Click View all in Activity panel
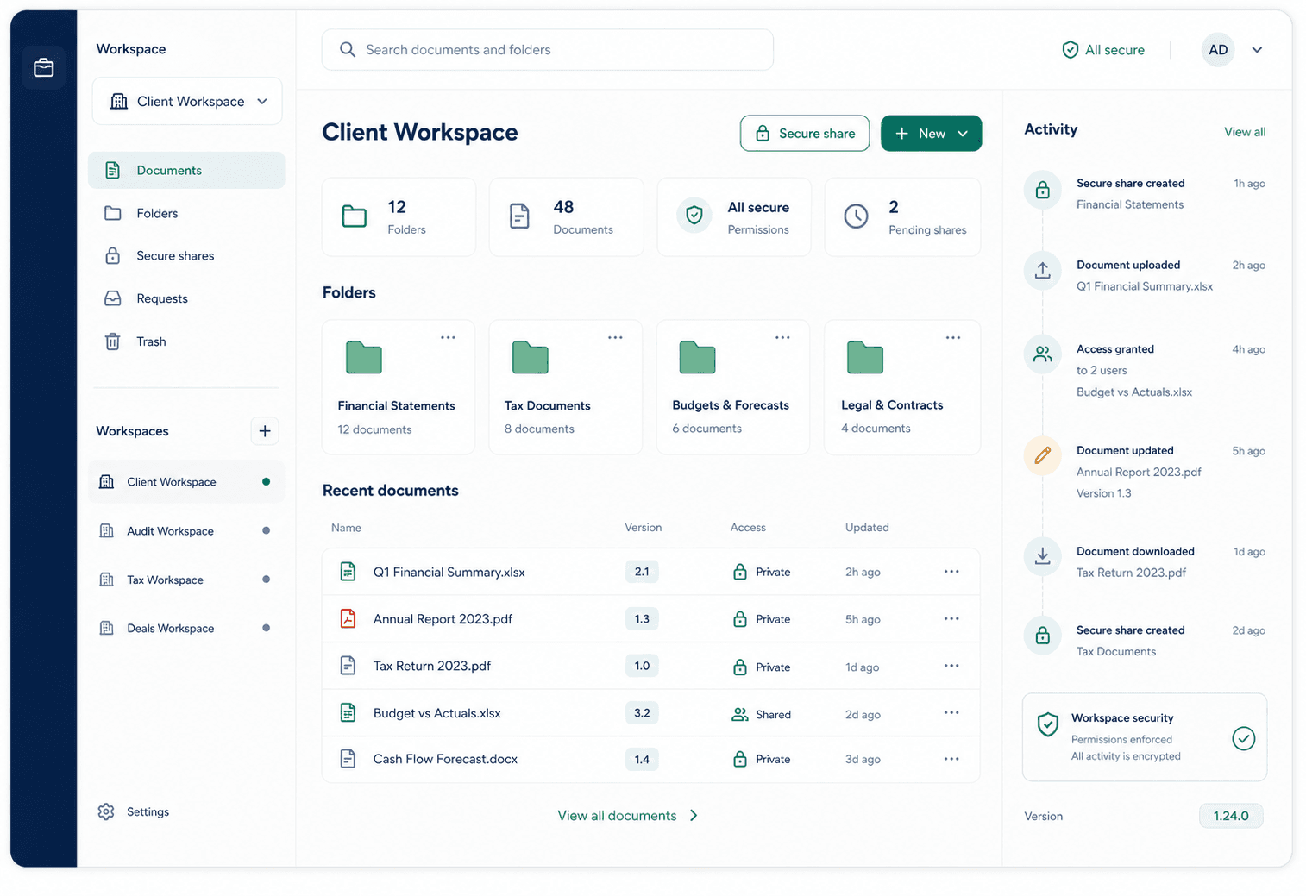 (x=1245, y=132)
